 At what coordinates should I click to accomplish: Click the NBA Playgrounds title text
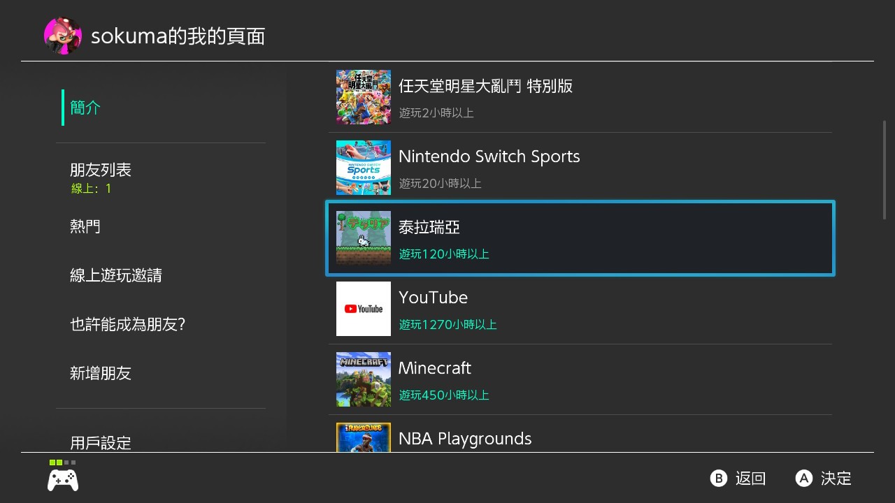pos(465,439)
